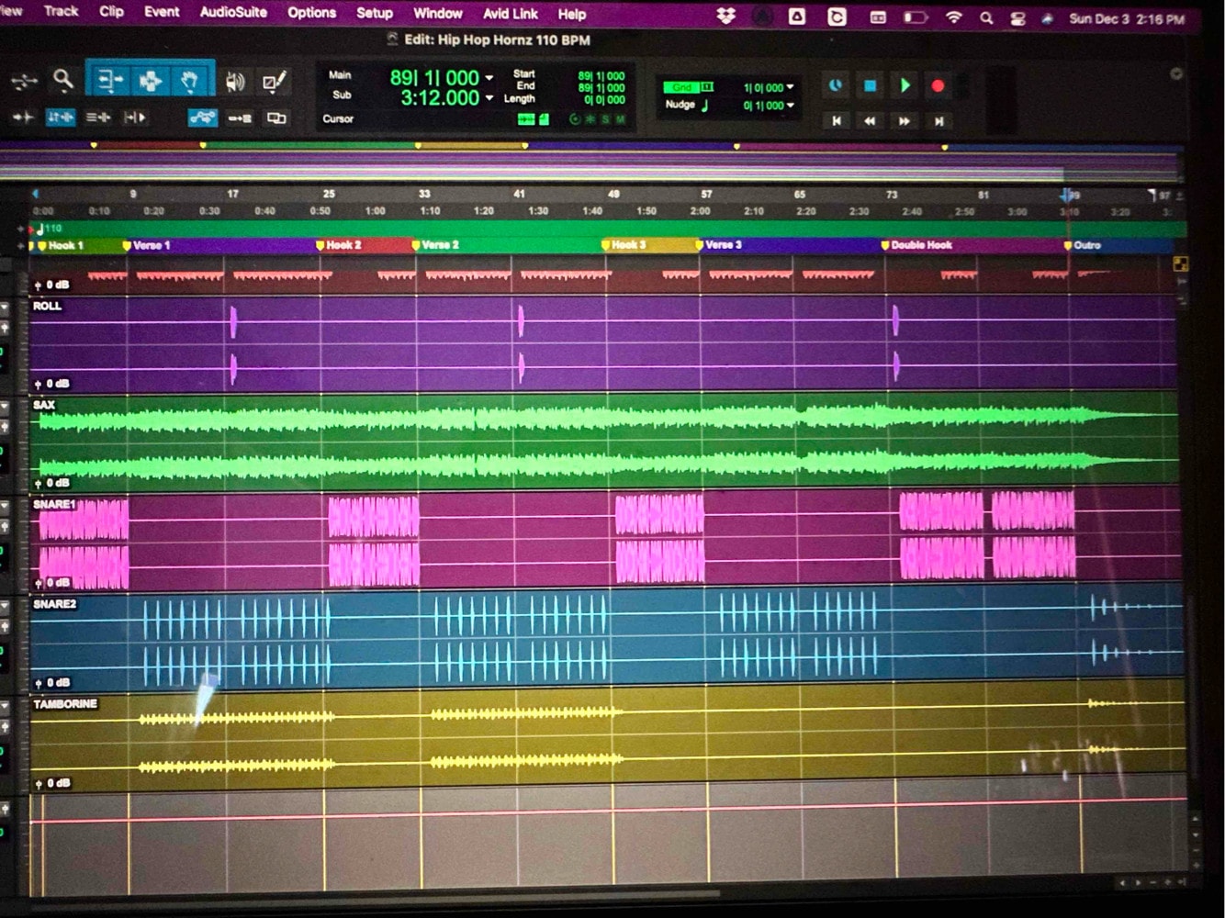Click the M indicator in the counter display
Image resolution: width=1225 pixels, height=918 pixels.
click(x=620, y=119)
